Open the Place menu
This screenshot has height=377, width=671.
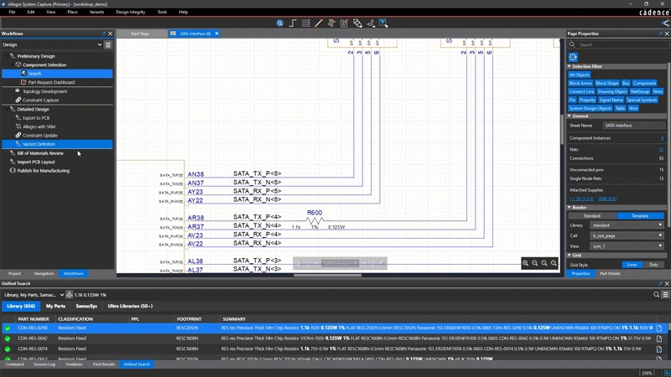coord(72,12)
